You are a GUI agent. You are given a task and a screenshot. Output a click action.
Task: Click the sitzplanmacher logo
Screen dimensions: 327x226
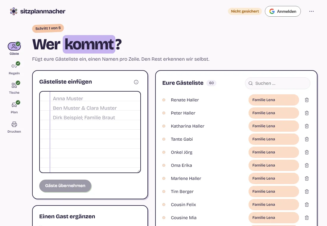point(38,11)
